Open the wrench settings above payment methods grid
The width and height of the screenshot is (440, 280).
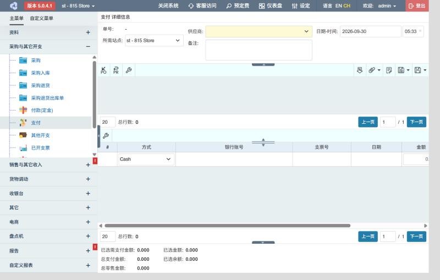click(x=106, y=136)
